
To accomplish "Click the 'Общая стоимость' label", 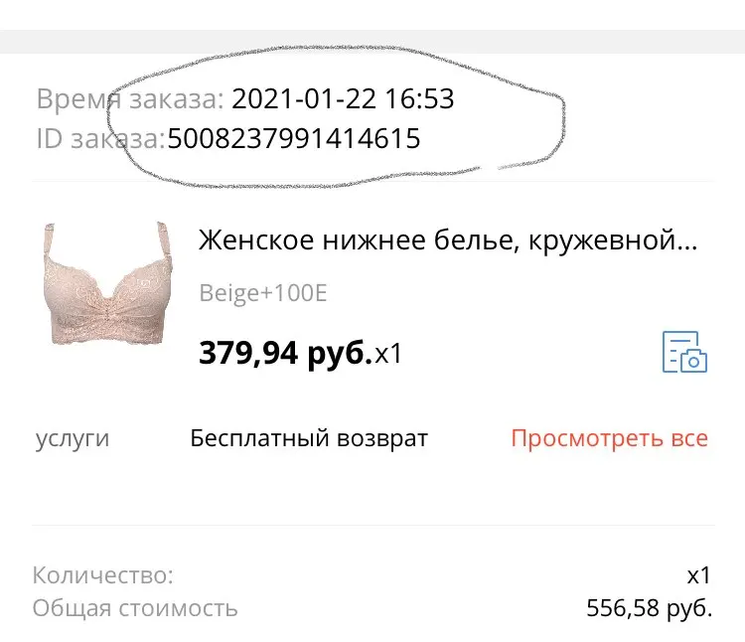I will point(135,608).
